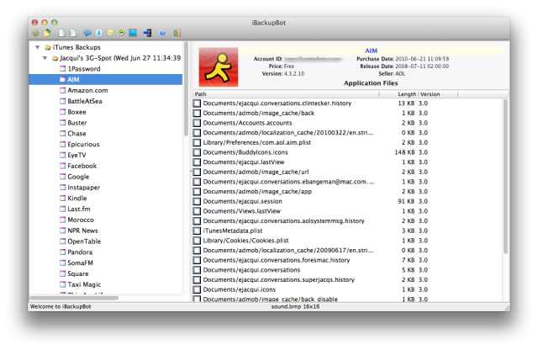Screen dimensions: 538x350
Task: Click the sidebar horizontal scrollbar
Action: click(x=74, y=298)
